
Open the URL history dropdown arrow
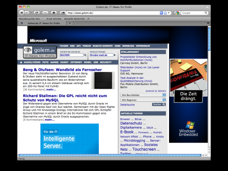(169, 13)
